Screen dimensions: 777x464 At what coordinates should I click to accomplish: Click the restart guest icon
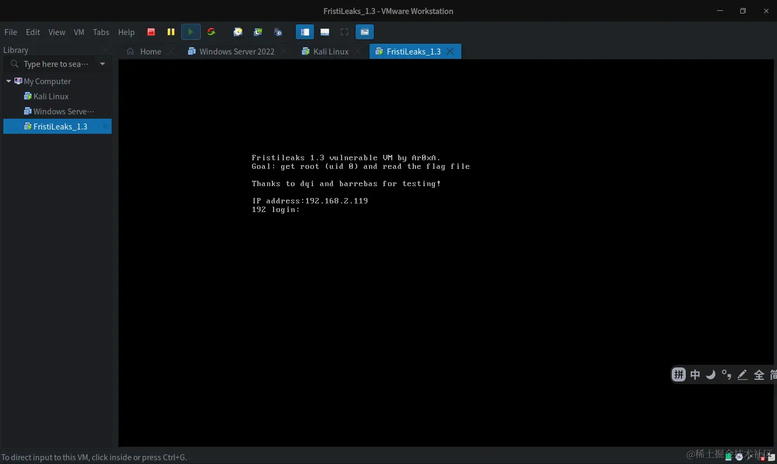click(211, 32)
